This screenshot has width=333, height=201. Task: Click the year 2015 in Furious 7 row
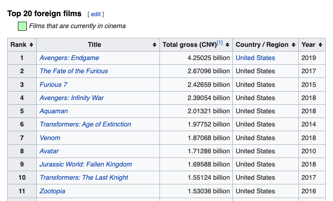pos(309,85)
